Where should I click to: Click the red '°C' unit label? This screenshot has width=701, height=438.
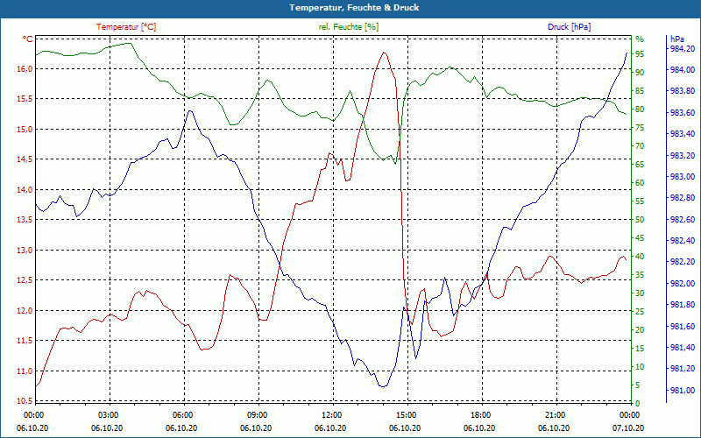28,39
